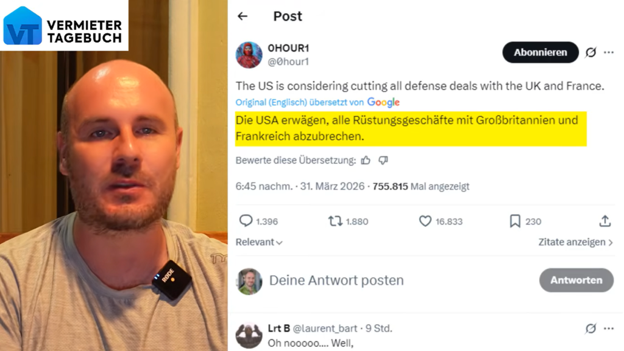This screenshot has height=351, width=624.
Task: Bookmark the post with the bookmark icon
Action: click(x=515, y=221)
